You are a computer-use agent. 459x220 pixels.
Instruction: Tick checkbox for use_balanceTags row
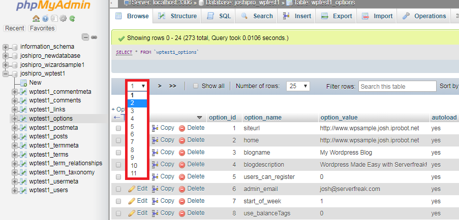[118, 213]
